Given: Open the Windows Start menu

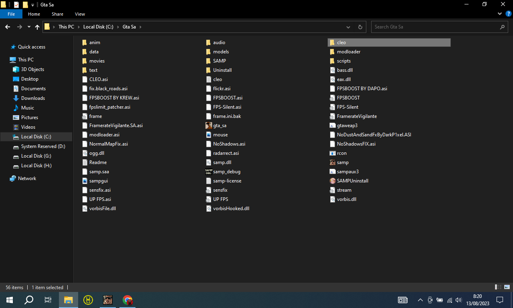Looking at the screenshot, I should click(10, 300).
